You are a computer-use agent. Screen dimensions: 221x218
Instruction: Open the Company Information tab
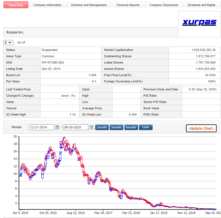point(47,5)
